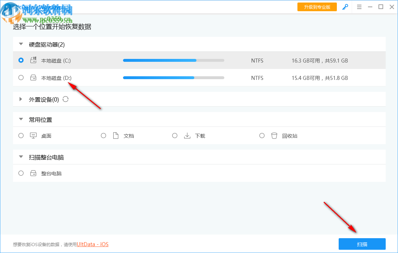Refresh the 外置设备 device list
Screen dimensions: 398x253
pyautogui.click(x=65, y=99)
